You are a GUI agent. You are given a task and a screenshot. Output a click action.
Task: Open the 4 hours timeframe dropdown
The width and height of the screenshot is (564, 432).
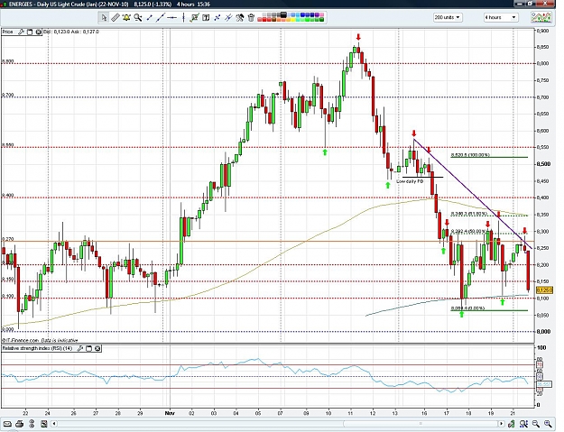pos(500,17)
